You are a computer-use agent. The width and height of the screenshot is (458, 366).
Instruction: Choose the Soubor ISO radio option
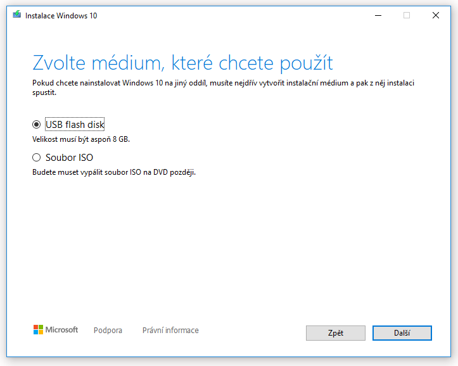click(x=36, y=158)
